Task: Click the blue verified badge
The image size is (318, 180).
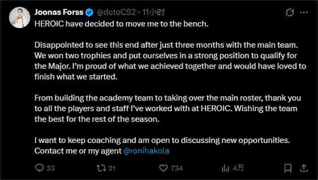Action: (89, 12)
